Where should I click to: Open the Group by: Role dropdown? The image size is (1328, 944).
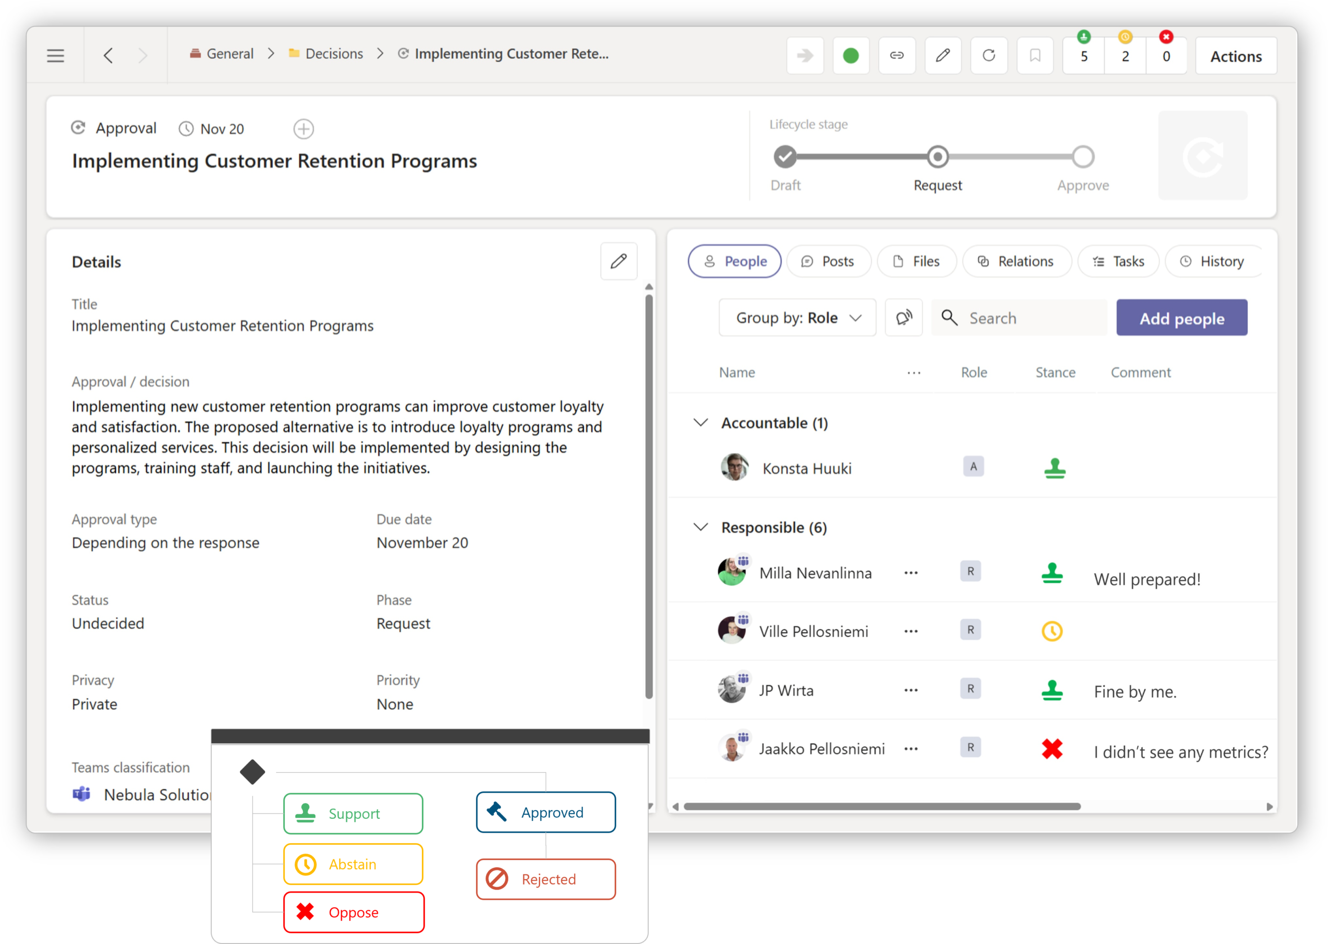tap(797, 318)
